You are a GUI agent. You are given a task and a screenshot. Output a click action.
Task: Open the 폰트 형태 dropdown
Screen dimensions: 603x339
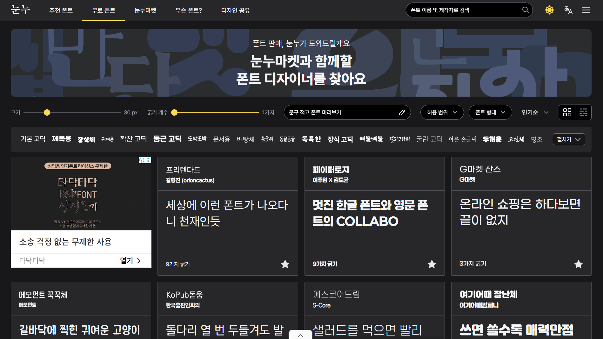[490, 112]
